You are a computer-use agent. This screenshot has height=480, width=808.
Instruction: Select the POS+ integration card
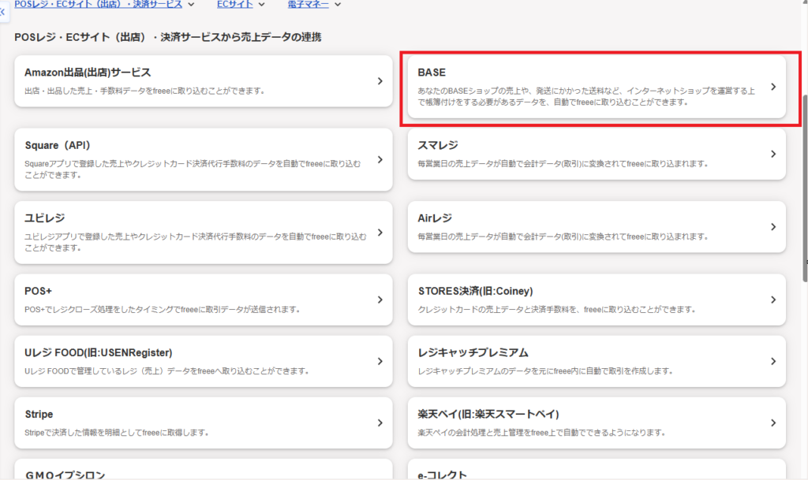pyautogui.click(x=204, y=300)
